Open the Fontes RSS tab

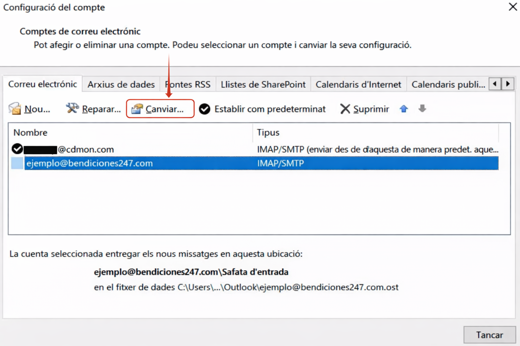point(188,84)
